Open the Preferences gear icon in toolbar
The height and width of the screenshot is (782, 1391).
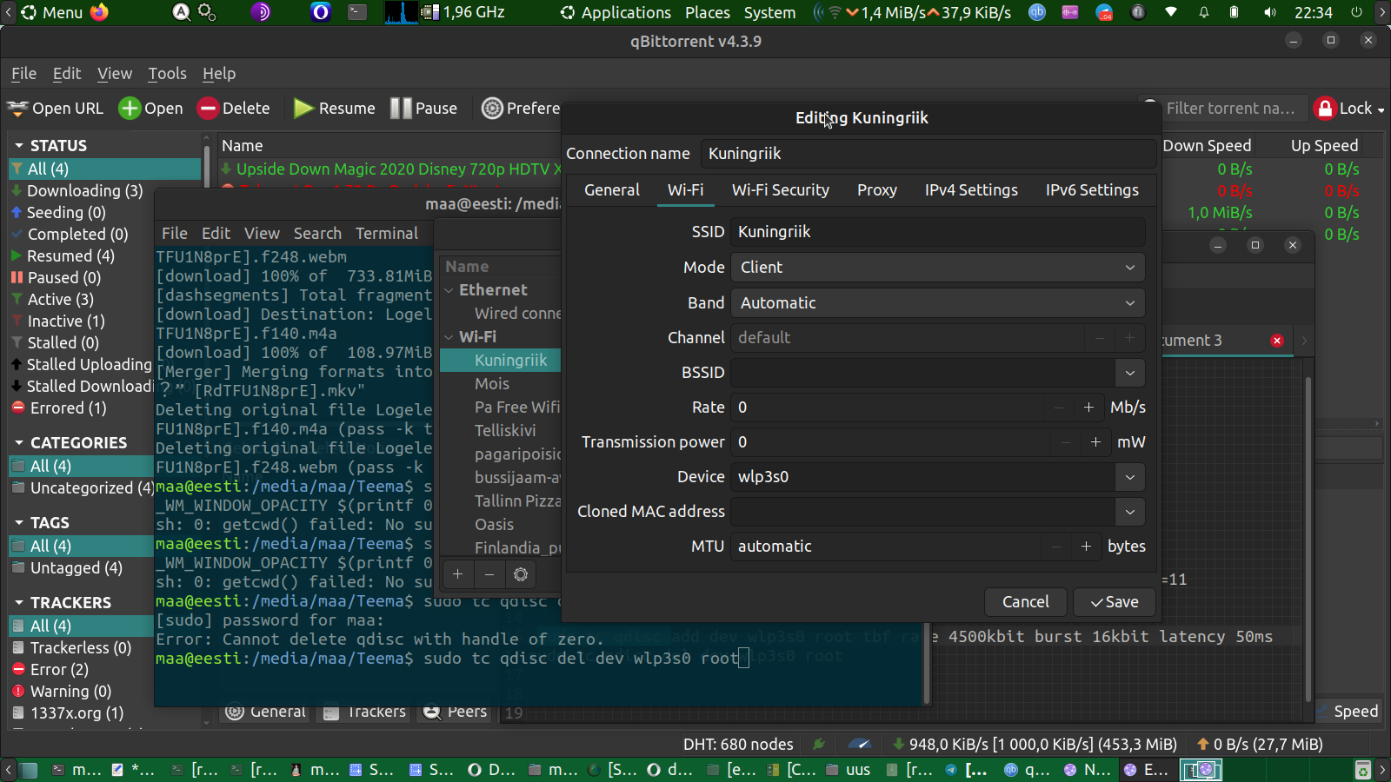pos(492,109)
